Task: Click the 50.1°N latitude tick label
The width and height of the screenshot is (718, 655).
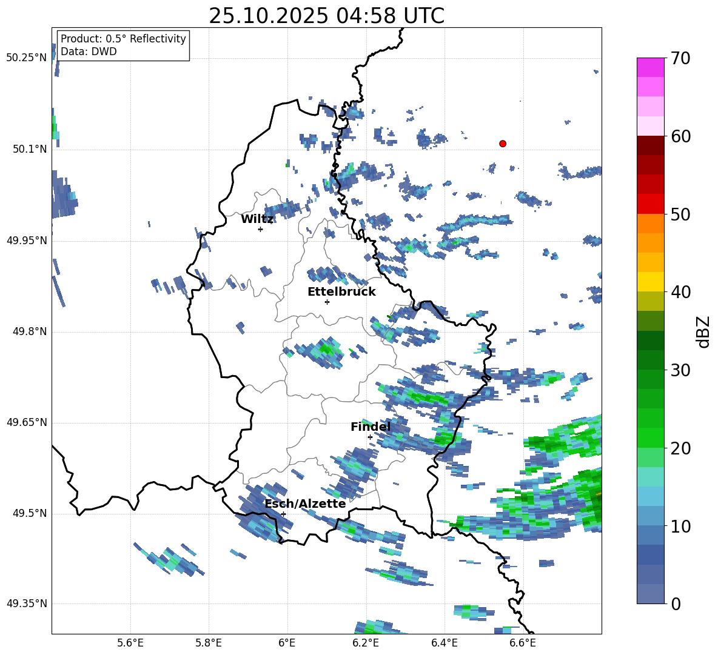Action: [30, 149]
